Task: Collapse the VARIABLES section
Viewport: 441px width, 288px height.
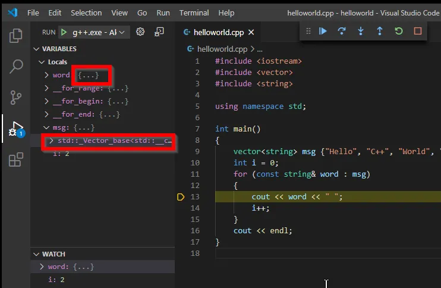Action: pos(36,49)
